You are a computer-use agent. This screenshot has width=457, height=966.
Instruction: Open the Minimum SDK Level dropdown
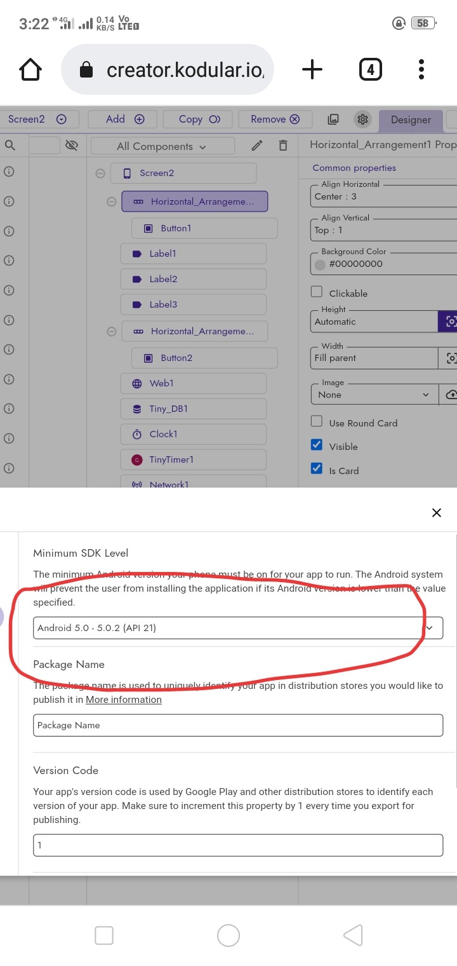[238, 628]
